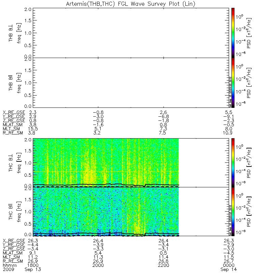Click the 1.5 frequency tick on THB B⊥ axis
The image size is (256, 273).
[28, 20]
